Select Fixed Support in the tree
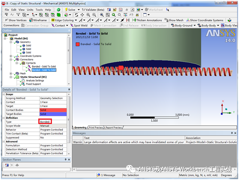Screen dimensions: 239x180 tap(33, 84)
